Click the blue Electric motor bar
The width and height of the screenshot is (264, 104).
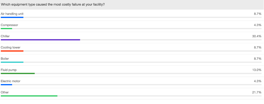[6, 85]
